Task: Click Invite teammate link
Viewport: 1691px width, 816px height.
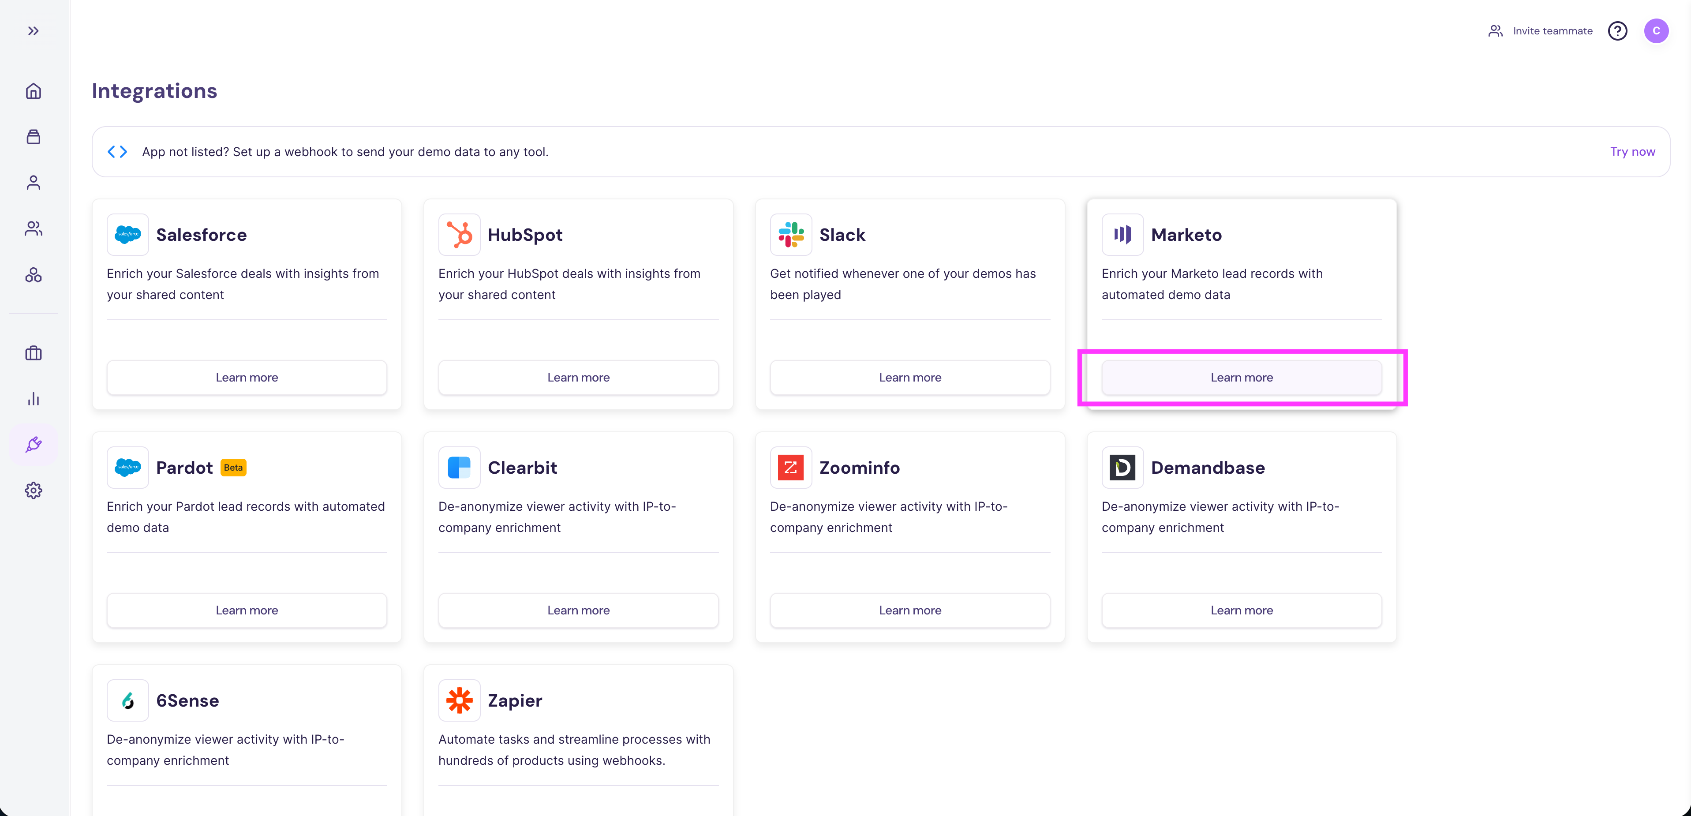Action: [1540, 31]
